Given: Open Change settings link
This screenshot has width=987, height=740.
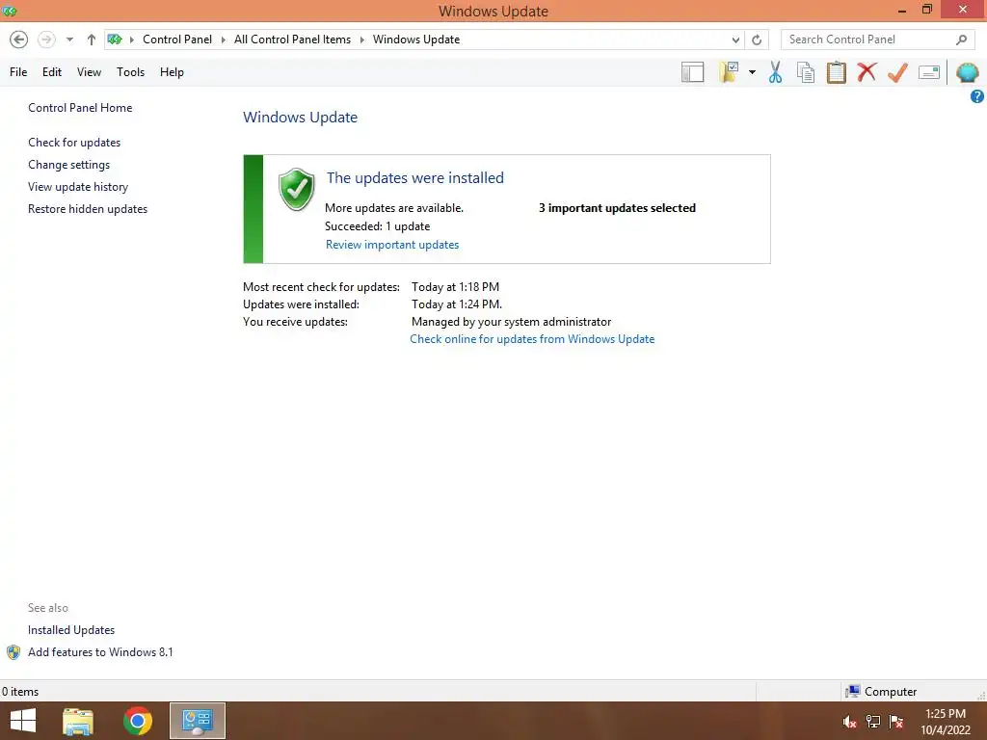Looking at the screenshot, I should (68, 165).
